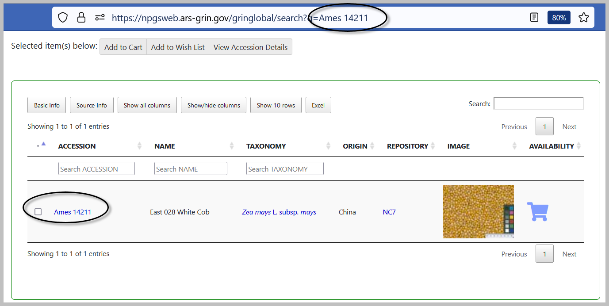Sort by the ORIGIN column arrows

click(372, 146)
